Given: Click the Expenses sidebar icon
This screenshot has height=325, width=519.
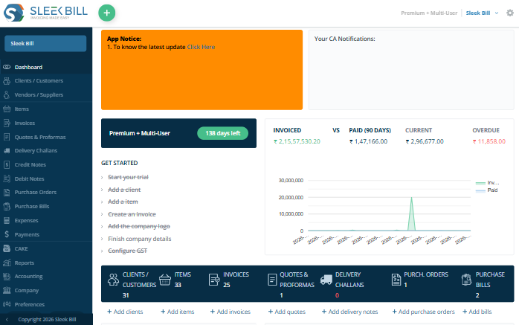Looking at the screenshot, I should click(x=7, y=220).
